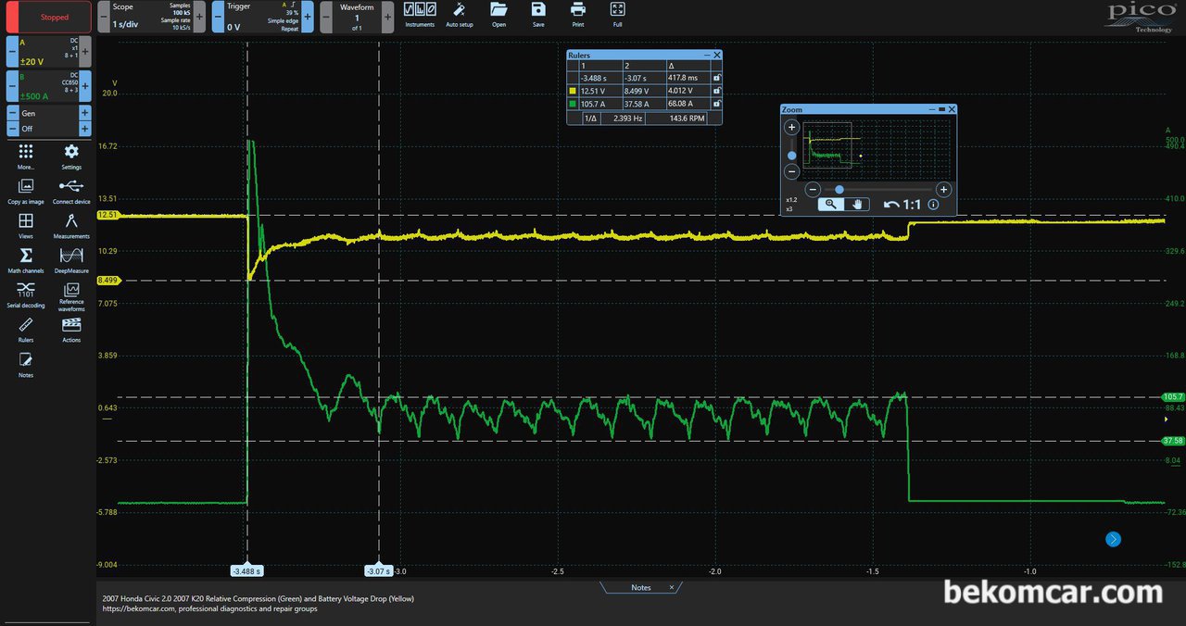Open channel B ±500 A options
This screenshot has width=1186, height=626.
(x=48, y=86)
